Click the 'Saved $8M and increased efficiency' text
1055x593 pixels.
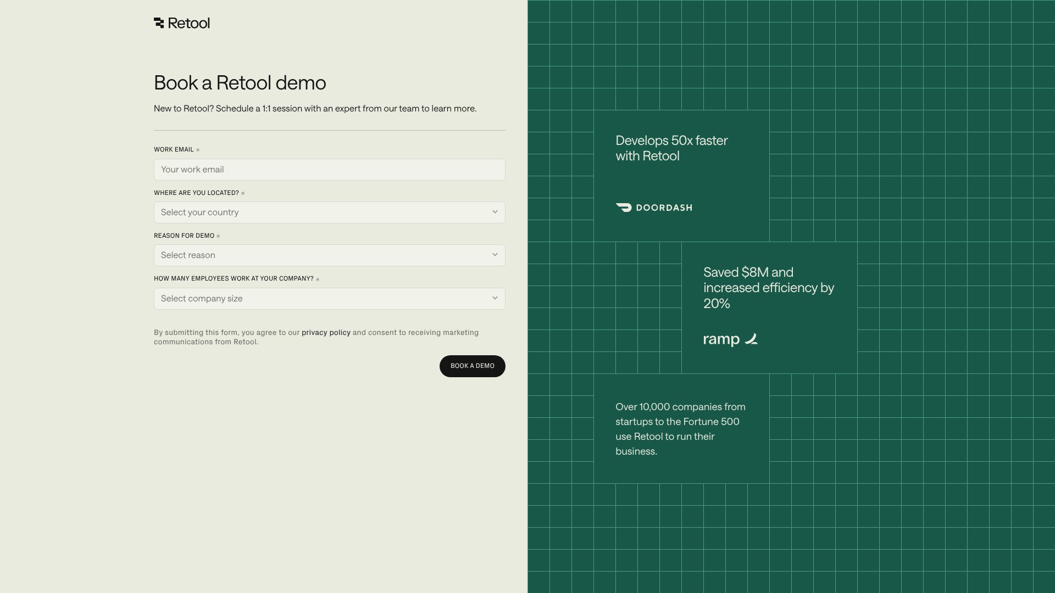tap(769, 288)
